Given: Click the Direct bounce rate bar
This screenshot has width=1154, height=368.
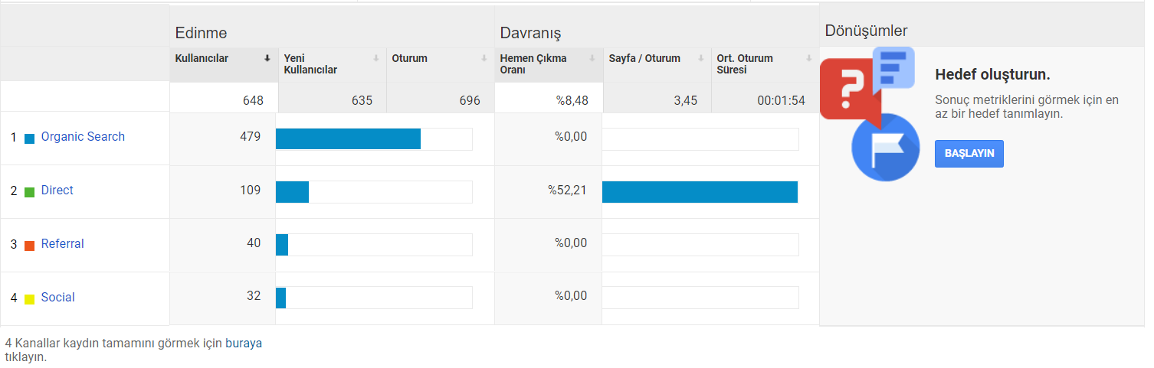Looking at the screenshot, I should (700, 192).
